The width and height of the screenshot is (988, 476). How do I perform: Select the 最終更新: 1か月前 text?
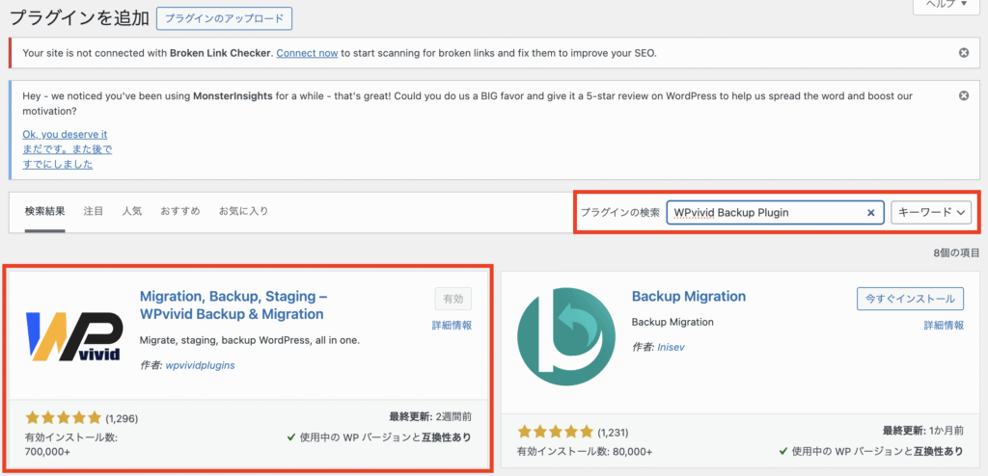923,432
